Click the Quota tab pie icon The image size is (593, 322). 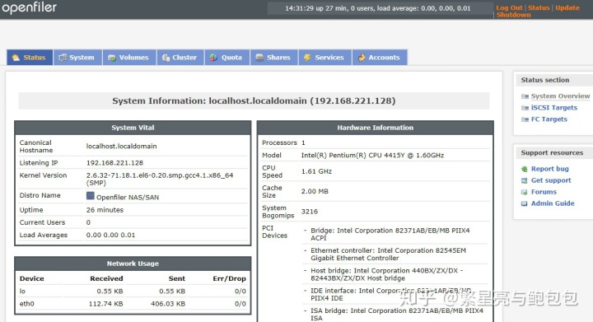click(x=213, y=58)
